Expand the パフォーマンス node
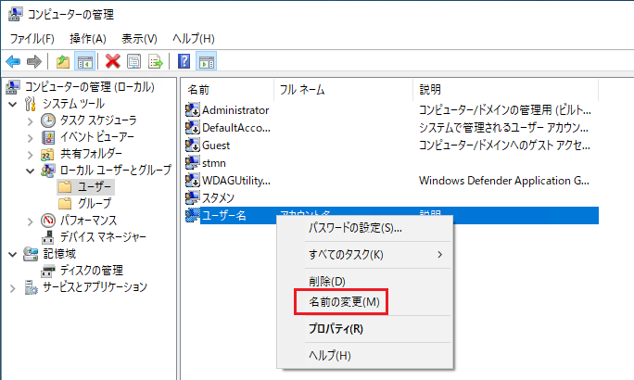Screen dimensions: 634x380 30,222
